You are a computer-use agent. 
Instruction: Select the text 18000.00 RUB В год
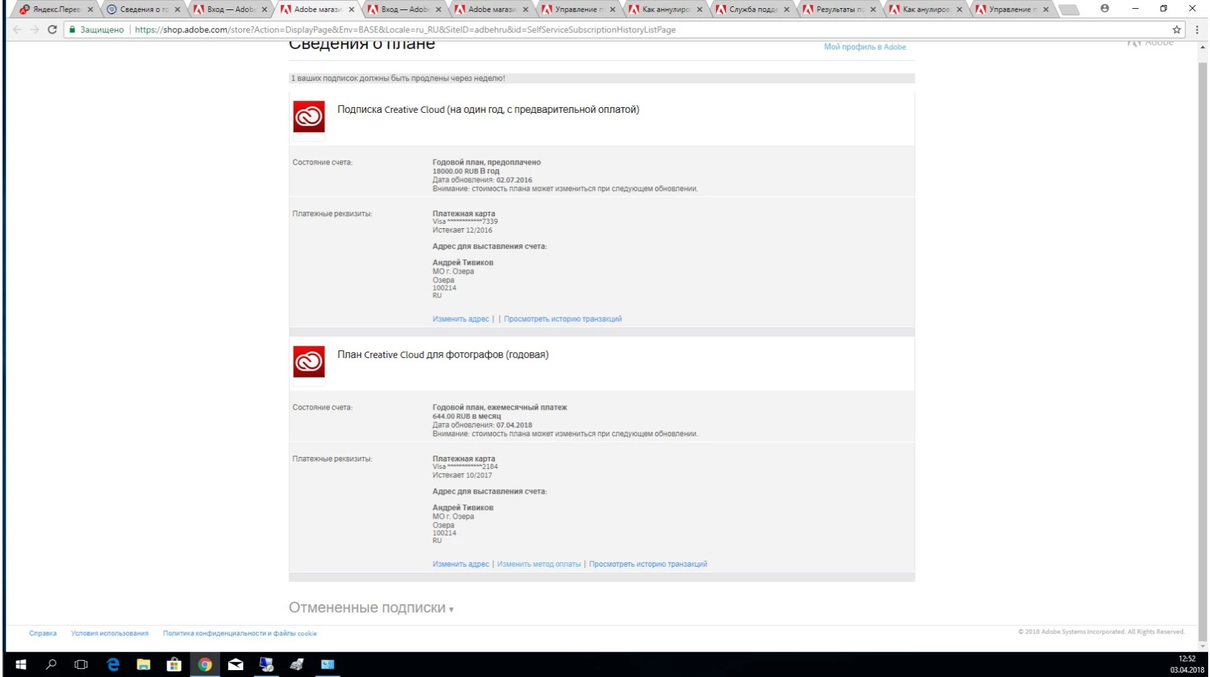(466, 171)
